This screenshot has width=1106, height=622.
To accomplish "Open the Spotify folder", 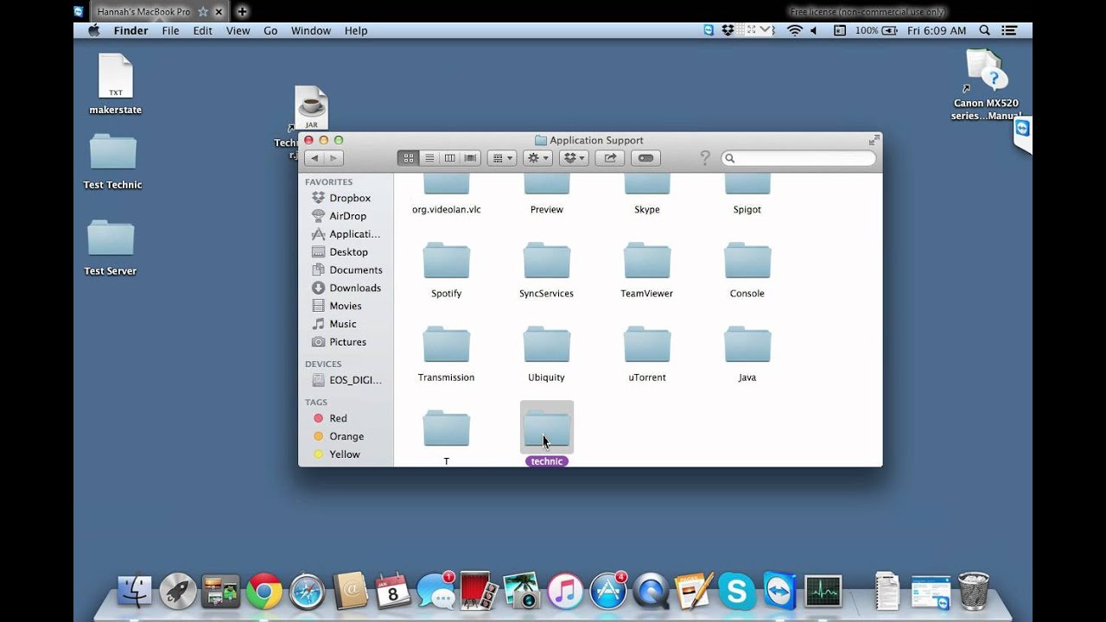I will coord(446,261).
